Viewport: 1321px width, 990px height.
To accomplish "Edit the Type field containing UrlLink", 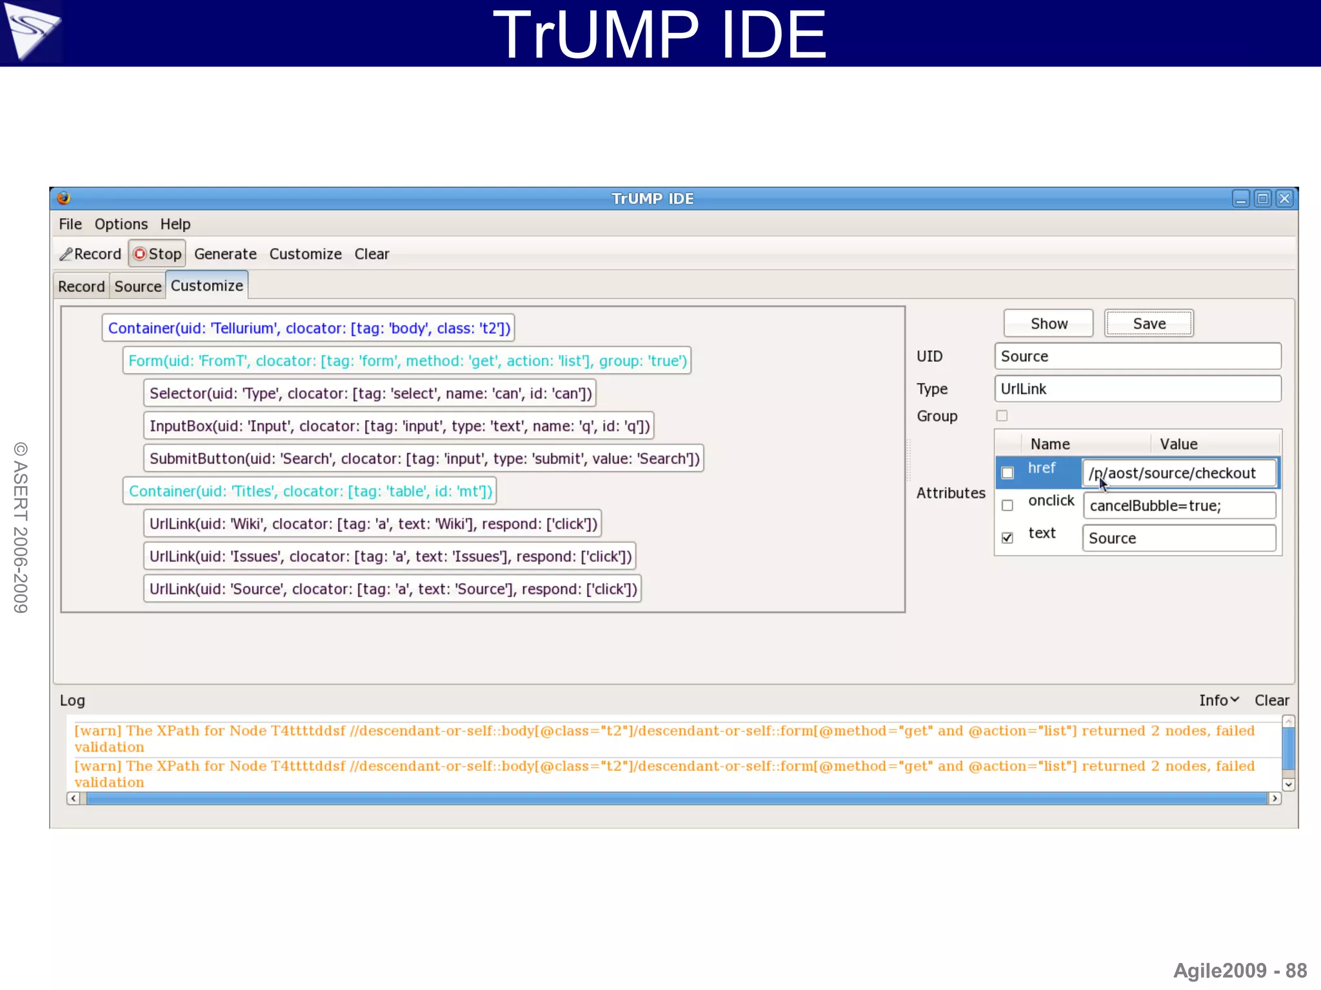I will tap(1138, 389).
